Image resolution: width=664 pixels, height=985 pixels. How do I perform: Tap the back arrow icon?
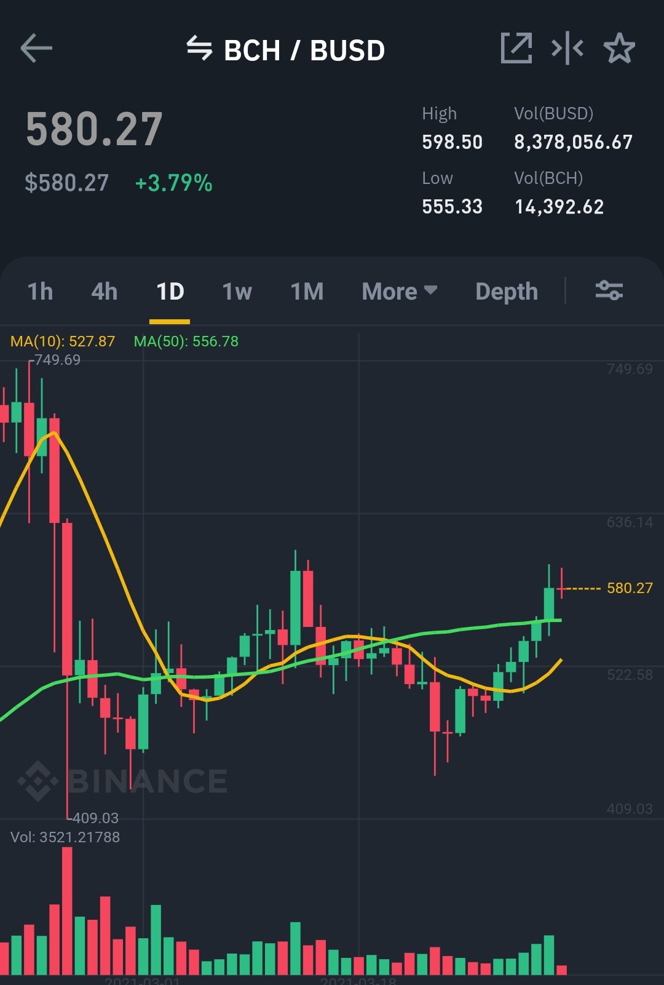point(36,49)
